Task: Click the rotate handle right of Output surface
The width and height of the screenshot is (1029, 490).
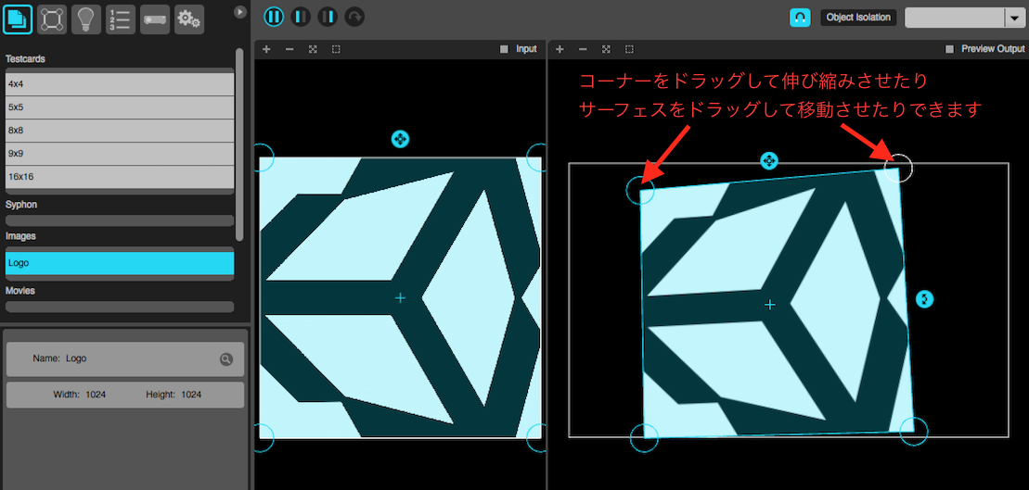Action: pos(924,299)
